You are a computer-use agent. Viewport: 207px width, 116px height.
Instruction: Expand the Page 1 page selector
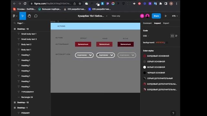21,23
